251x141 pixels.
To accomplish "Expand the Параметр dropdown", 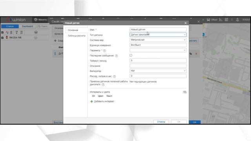I will tap(158, 50).
